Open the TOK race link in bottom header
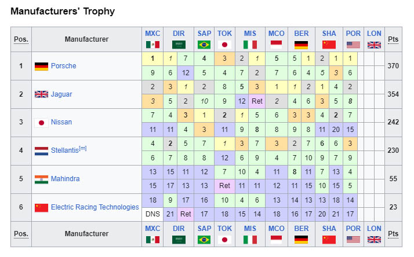Screen dimensions: 414x257 pos(225,229)
